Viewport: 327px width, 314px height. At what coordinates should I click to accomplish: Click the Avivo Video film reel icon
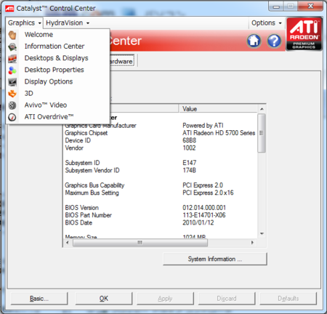click(12, 105)
